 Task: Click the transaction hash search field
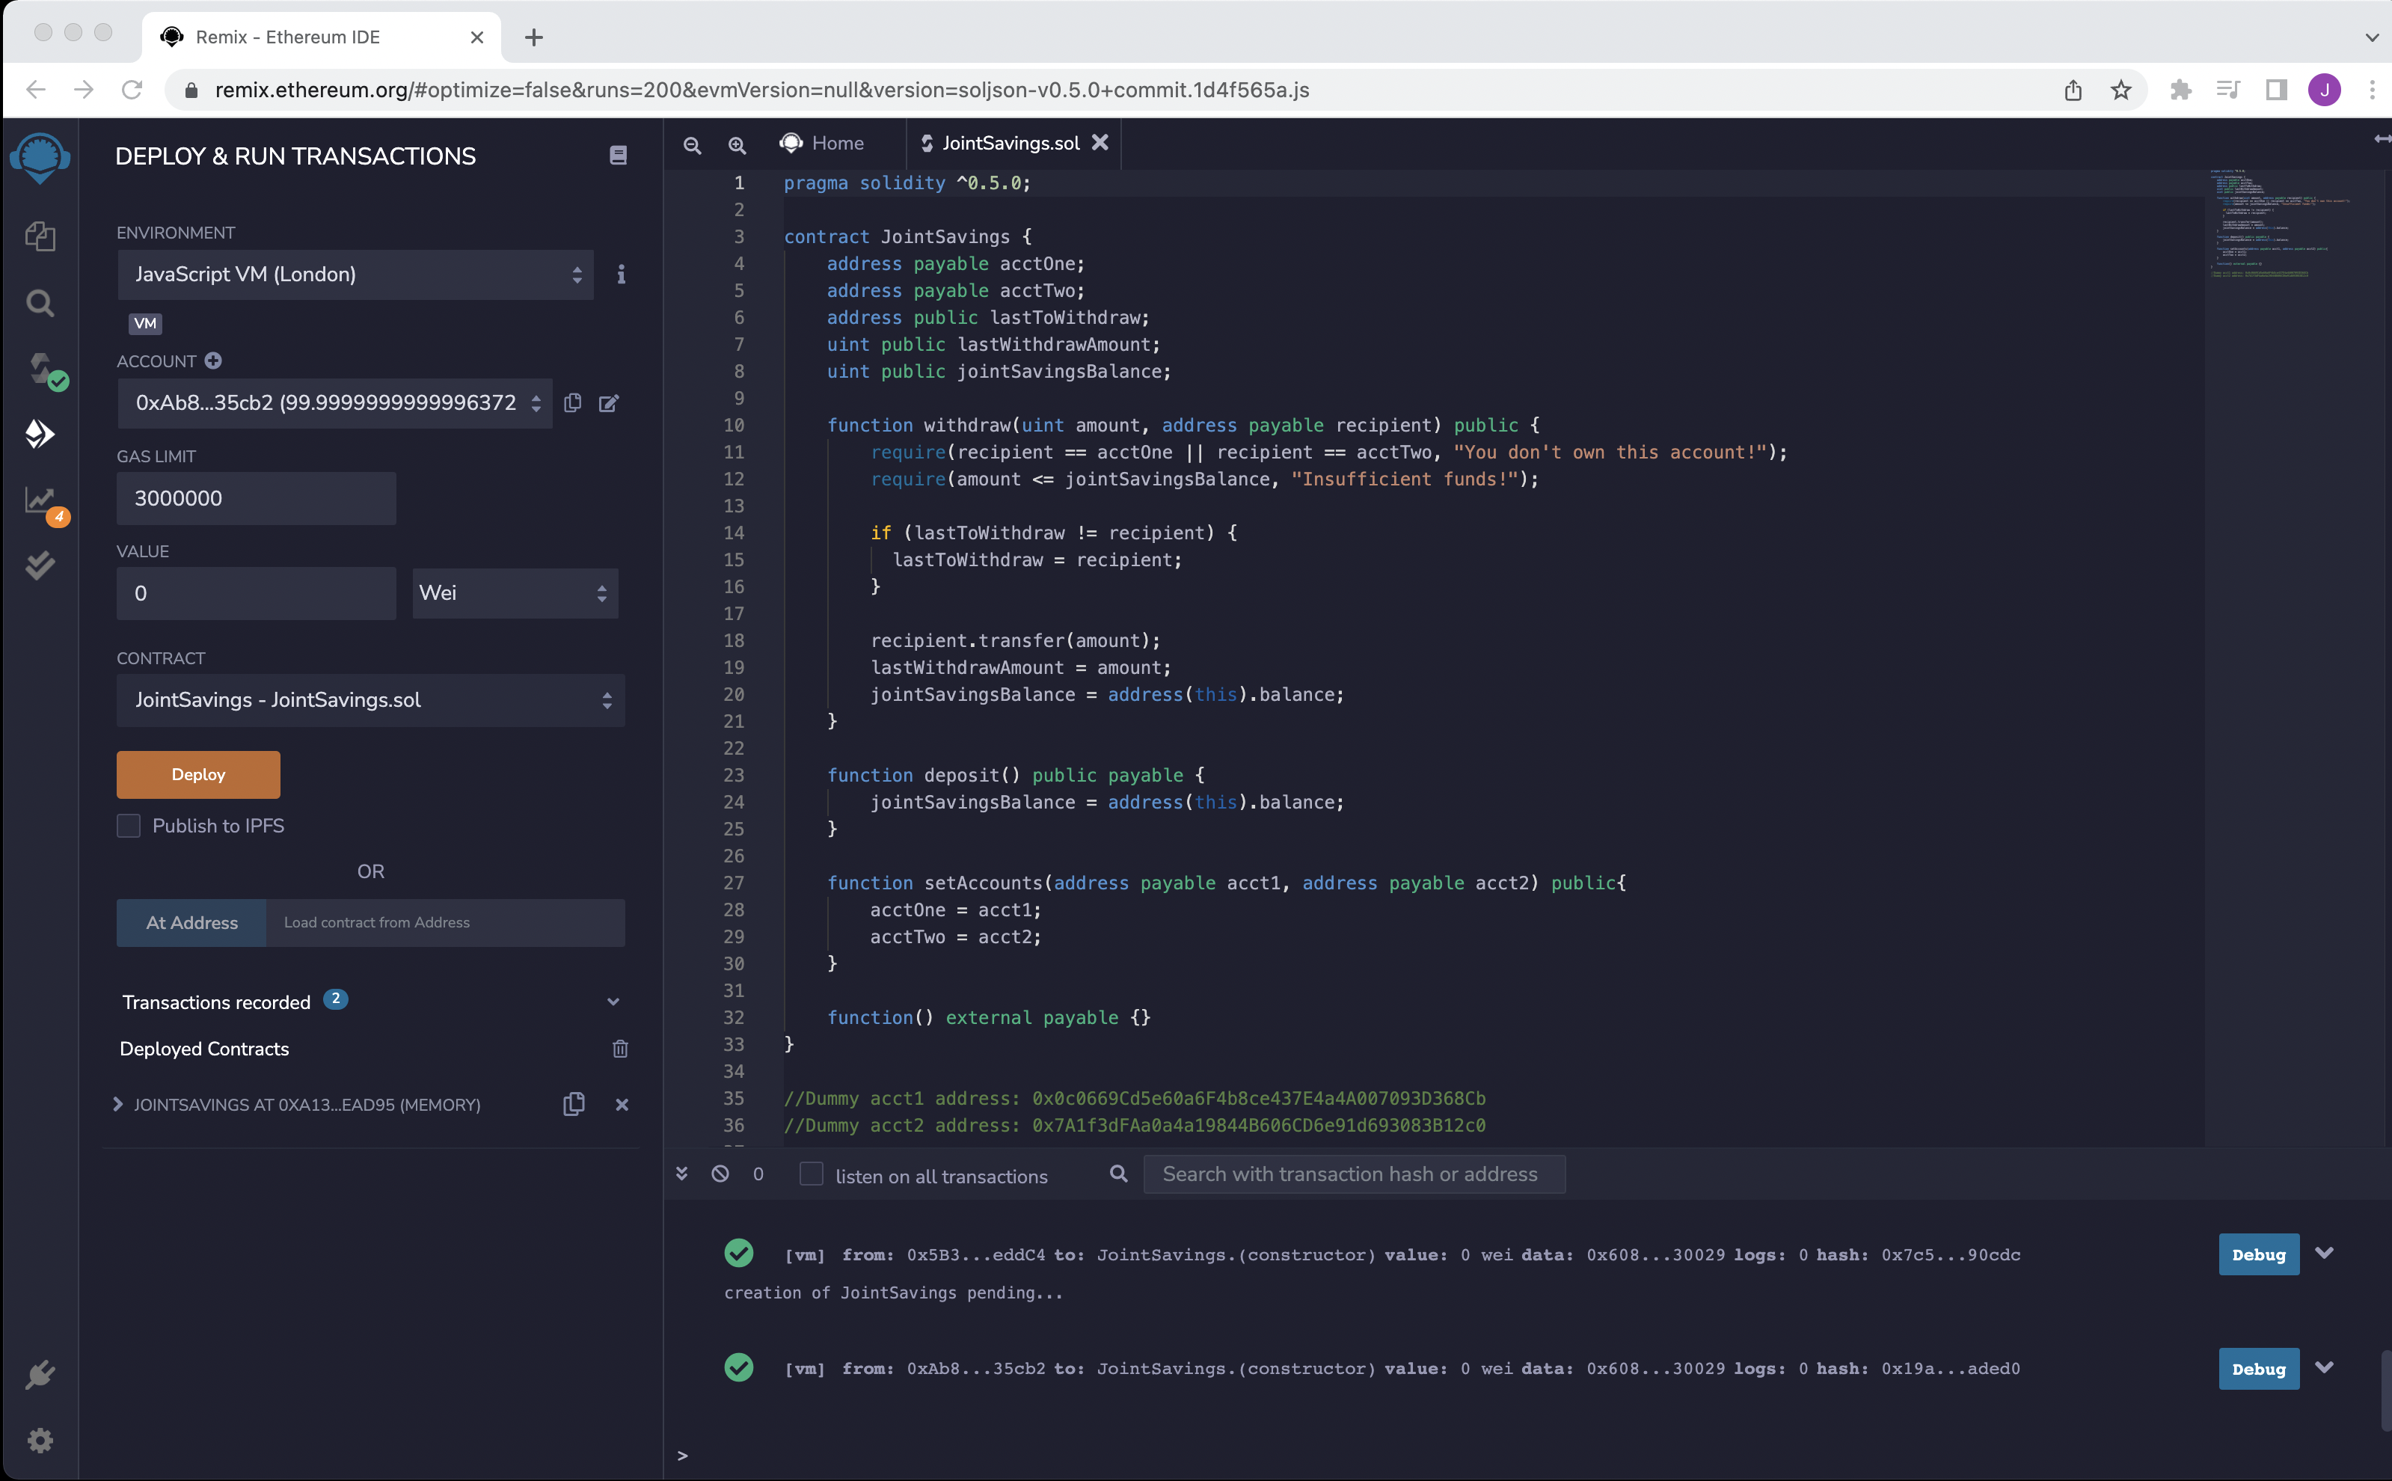[1355, 1174]
